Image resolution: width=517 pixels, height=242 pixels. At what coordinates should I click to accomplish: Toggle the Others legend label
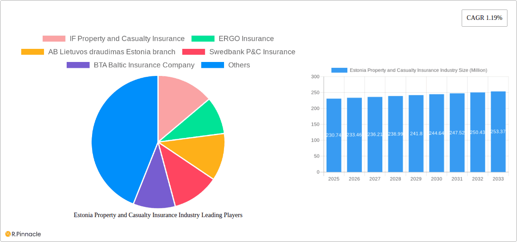(239, 65)
